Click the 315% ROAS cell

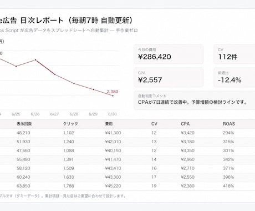pos(228,142)
